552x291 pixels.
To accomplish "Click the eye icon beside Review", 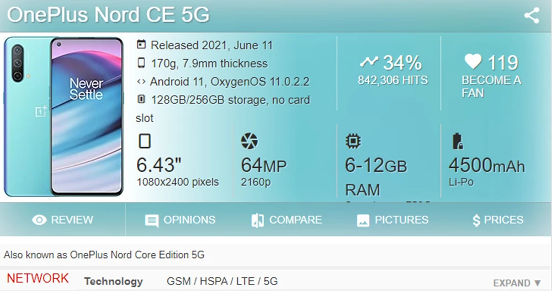I will 39,220.
